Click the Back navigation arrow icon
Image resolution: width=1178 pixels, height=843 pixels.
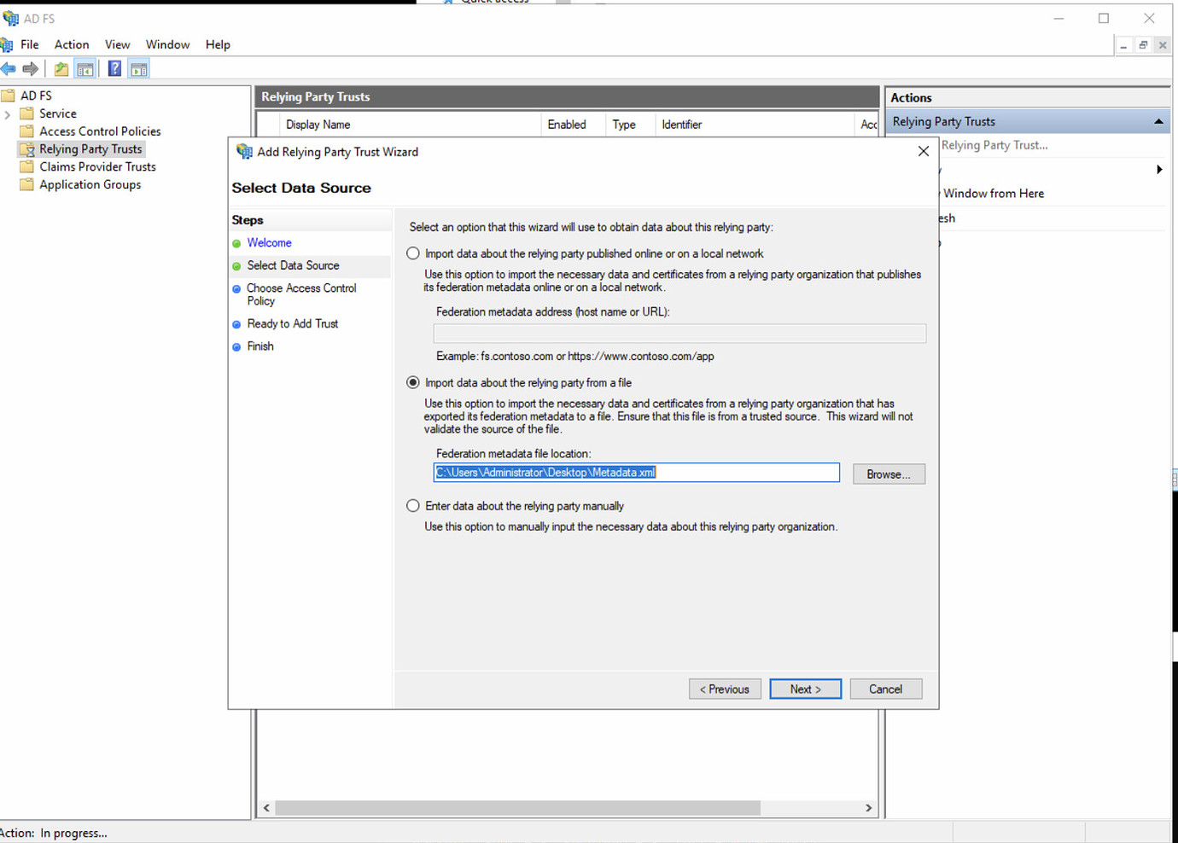tap(10, 68)
